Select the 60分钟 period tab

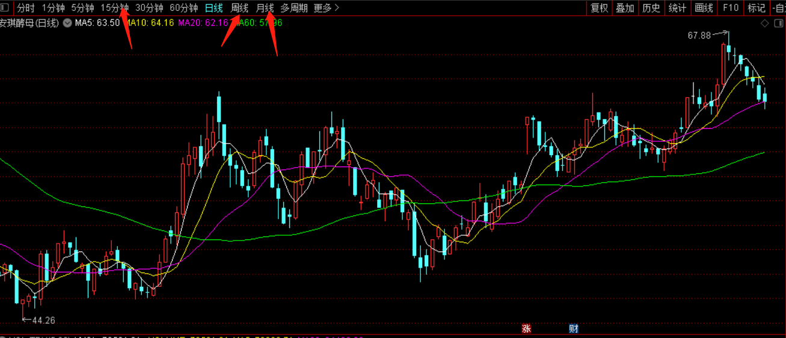[x=184, y=8]
